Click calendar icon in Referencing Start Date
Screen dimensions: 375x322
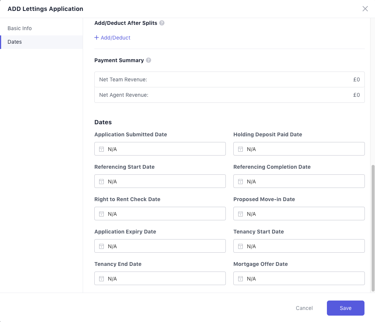click(x=101, y=182)
